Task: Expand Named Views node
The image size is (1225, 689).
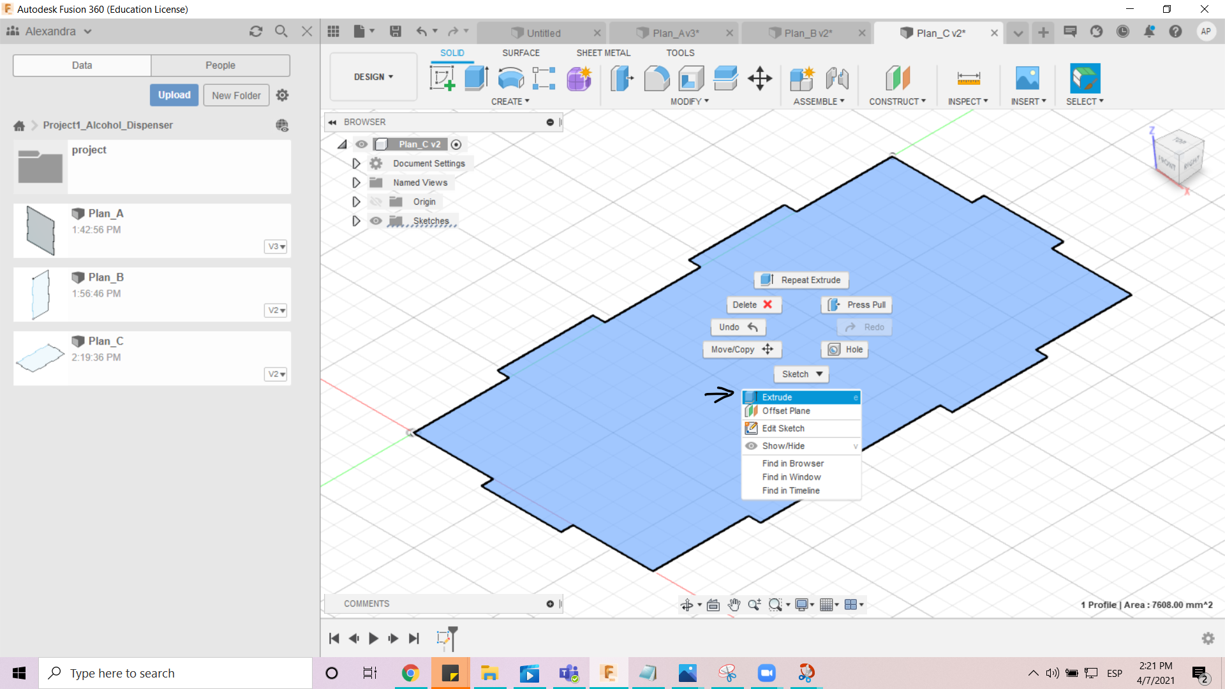Action: point(356,183)
